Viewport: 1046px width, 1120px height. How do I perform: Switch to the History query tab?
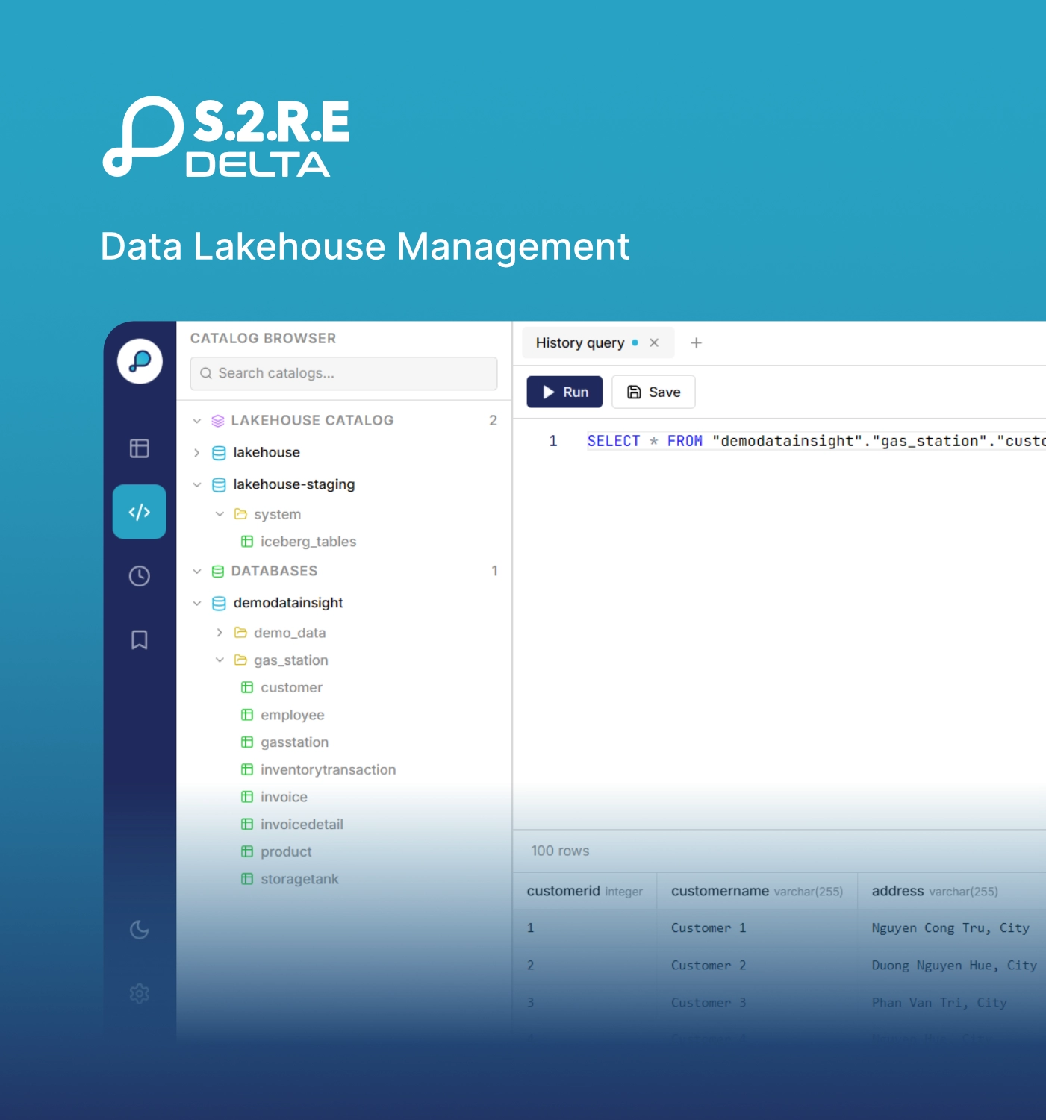coord(580,343)
